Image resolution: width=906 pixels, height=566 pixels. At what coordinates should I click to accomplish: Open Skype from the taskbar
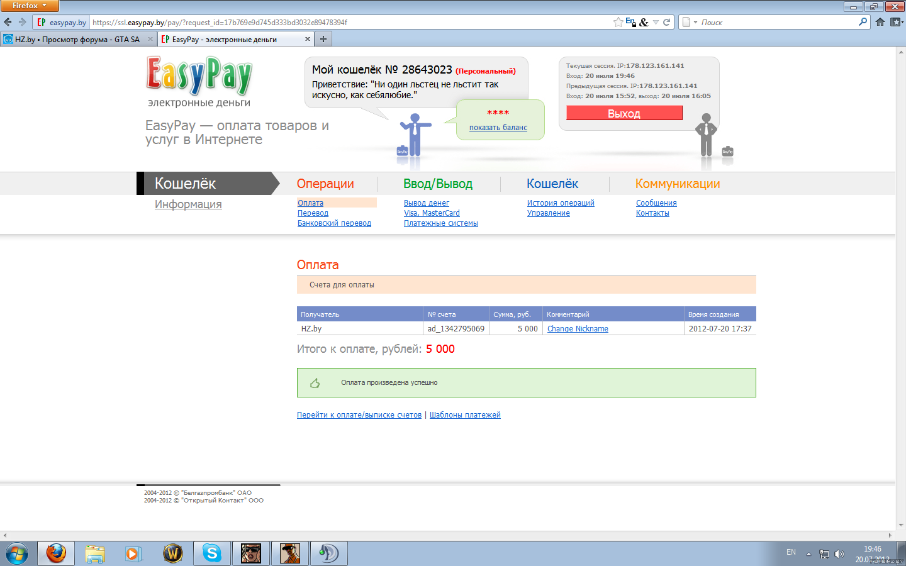click(212, 553)
